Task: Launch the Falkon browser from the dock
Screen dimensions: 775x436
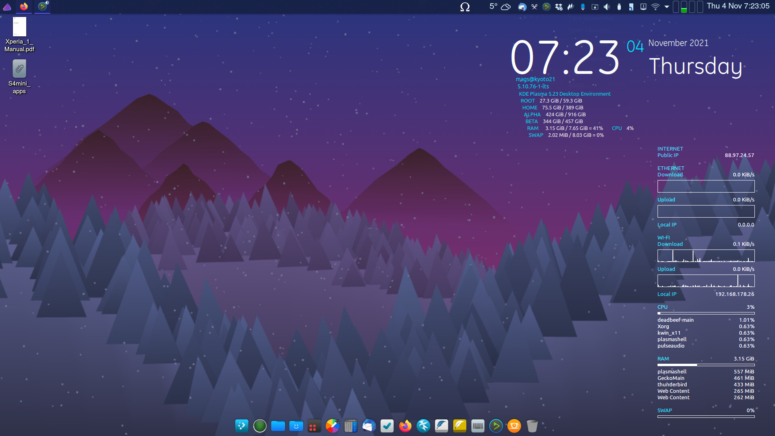Action: click(x=423, y=426)
